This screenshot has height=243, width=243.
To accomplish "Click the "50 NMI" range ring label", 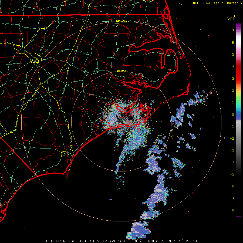I will (121, 72).
